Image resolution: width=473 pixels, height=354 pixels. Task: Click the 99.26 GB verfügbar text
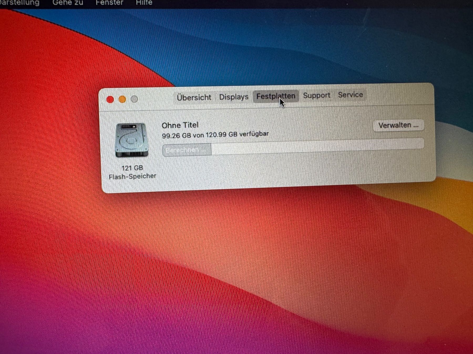(x=215, y=135)
